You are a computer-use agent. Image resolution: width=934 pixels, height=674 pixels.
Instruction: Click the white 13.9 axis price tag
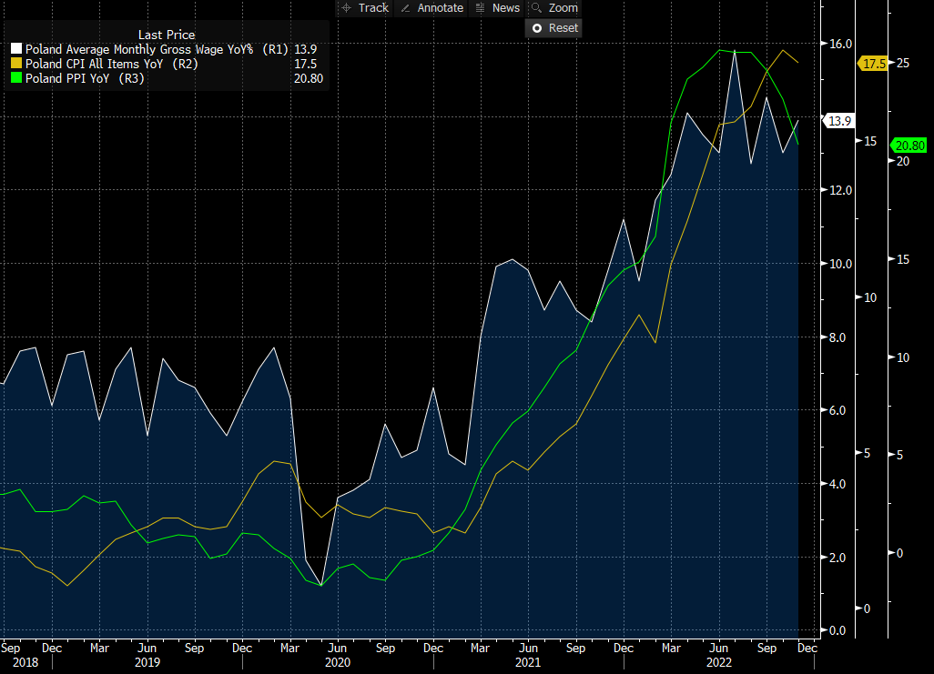(x=838, y=121)
